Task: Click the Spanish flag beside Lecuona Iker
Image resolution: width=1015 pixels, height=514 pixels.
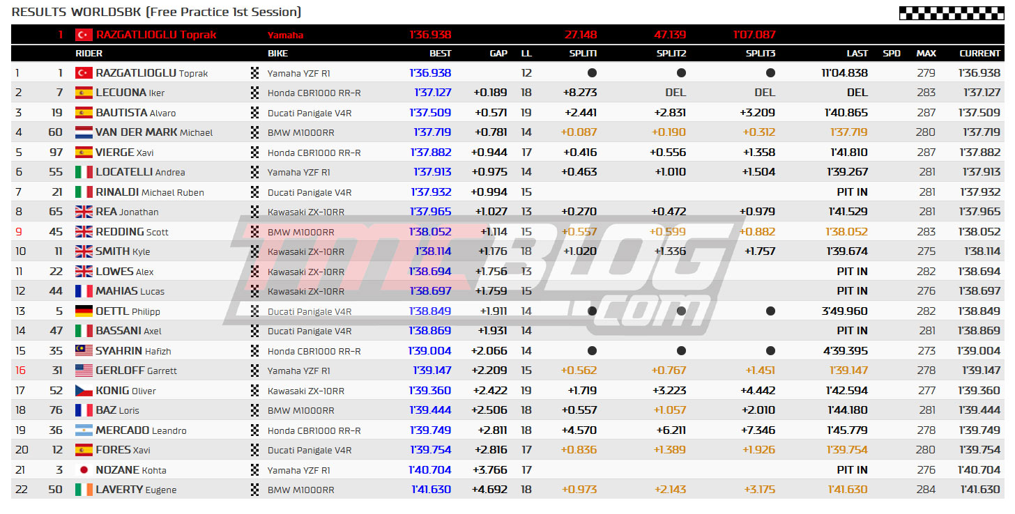Action: point(84,93)
